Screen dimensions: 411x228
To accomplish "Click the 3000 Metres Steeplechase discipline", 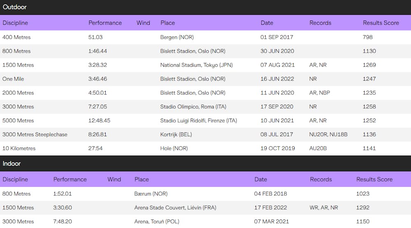I will (35, 135).
